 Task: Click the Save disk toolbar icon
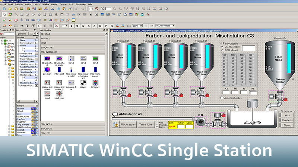(16, 9)
